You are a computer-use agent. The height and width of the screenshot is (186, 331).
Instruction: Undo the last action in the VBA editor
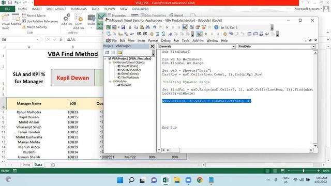pyautogui.click(x=155, y=27)
